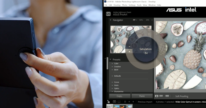Select the first filmstrip thumbnail of fruits
Screen dimensions: 206x108
coord(110,106)
